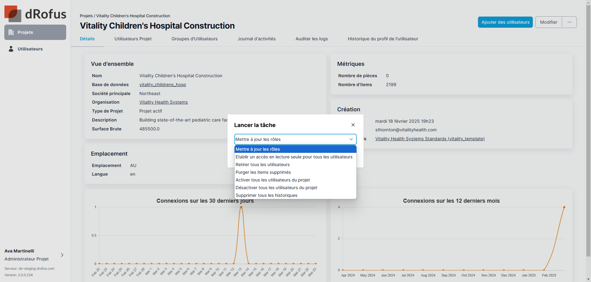This screenshot has height=282, width=591.
Task: Switch to the Utilisateurs Projet tab
Action: click(x=133, y=39)
